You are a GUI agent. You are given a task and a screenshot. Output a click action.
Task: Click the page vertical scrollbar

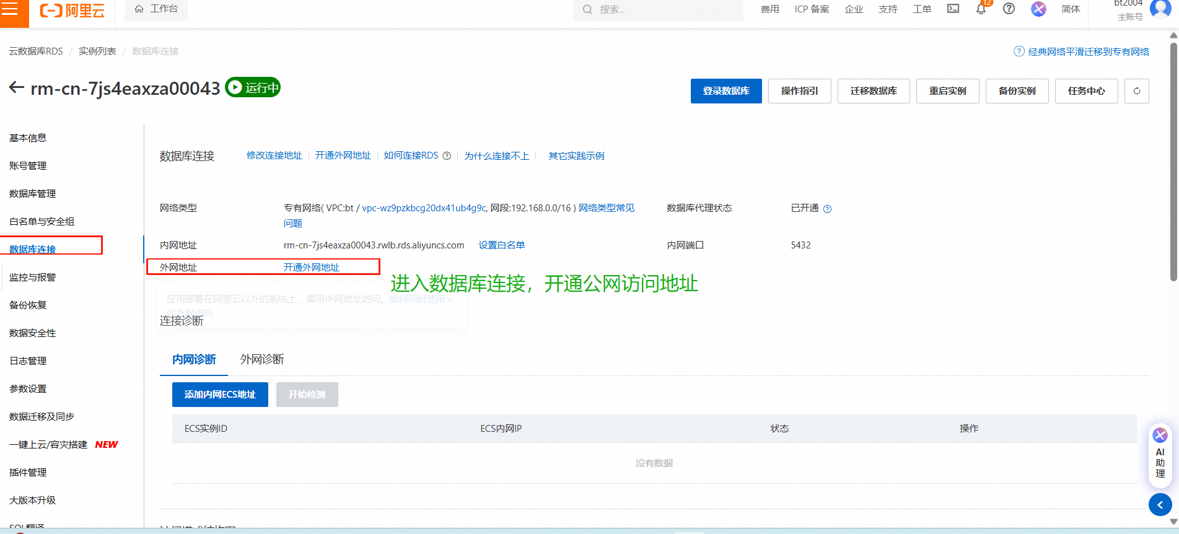pos(1173,161)
